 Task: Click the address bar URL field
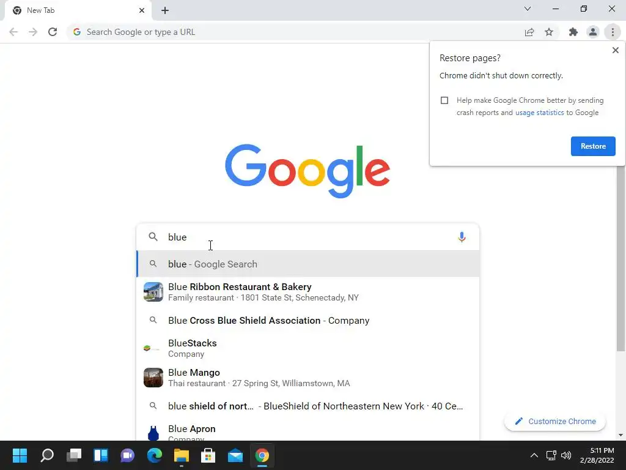(x=295, y=32)
